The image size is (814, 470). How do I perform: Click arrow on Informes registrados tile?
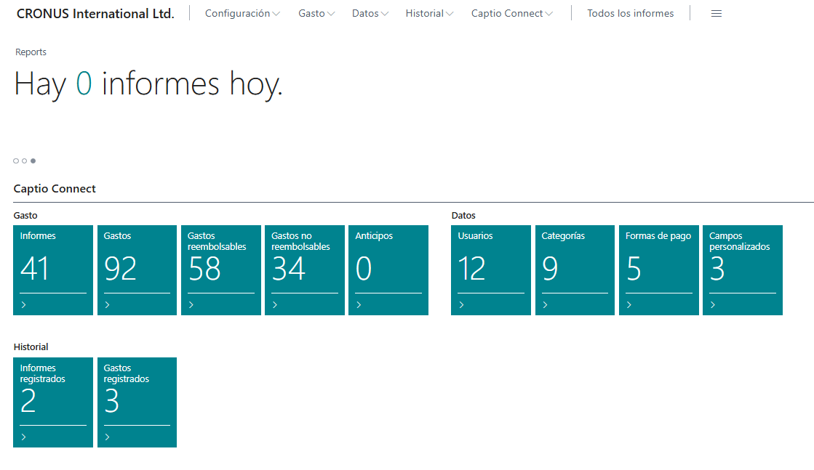coord(24,437)
